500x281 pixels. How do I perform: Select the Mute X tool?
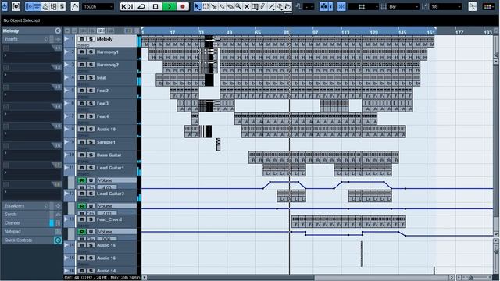coord(247,6)
